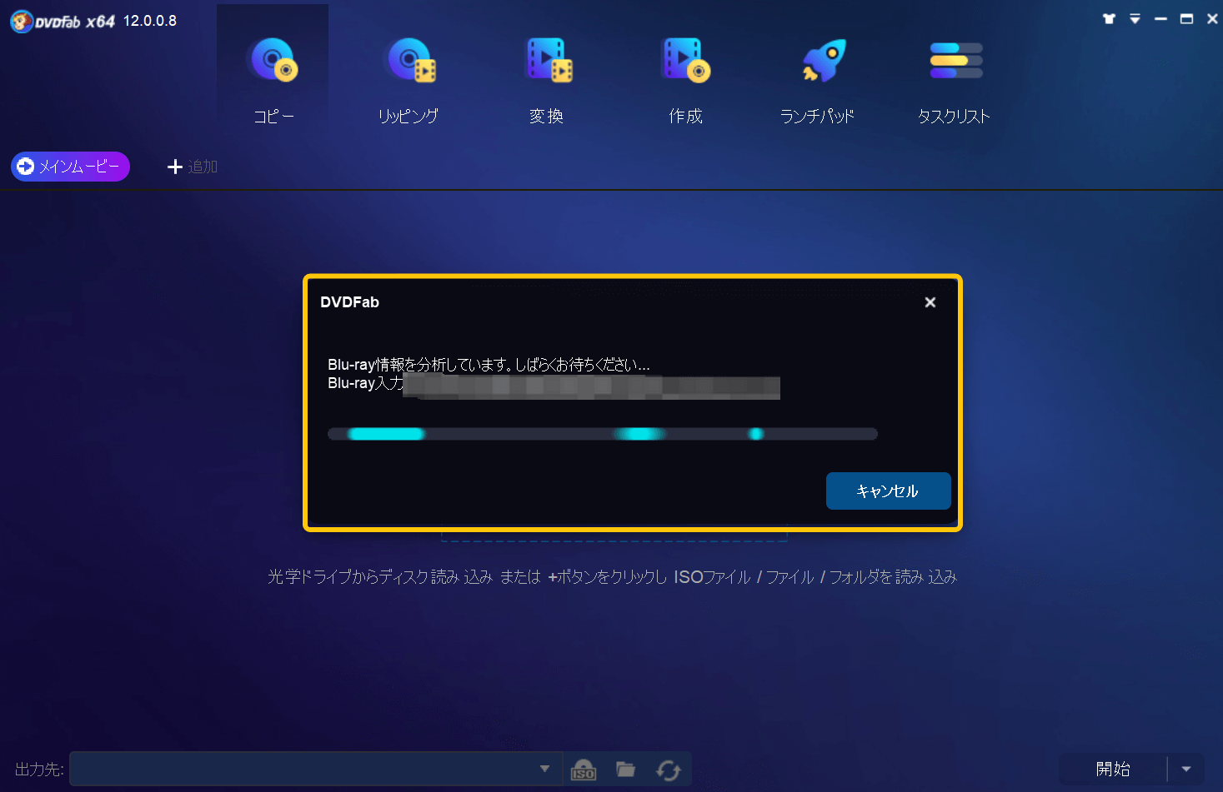This screenshot has height=792, width=1223.
Task: Maximize the DVDFab window
Action: click(x=1186, y=18)
